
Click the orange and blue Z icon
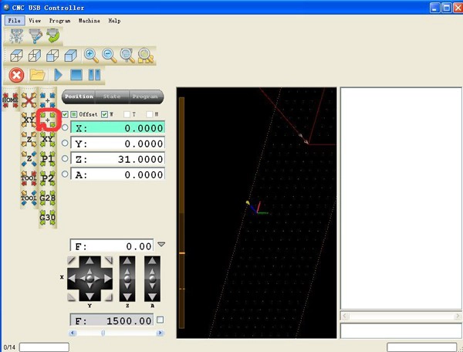29,159
